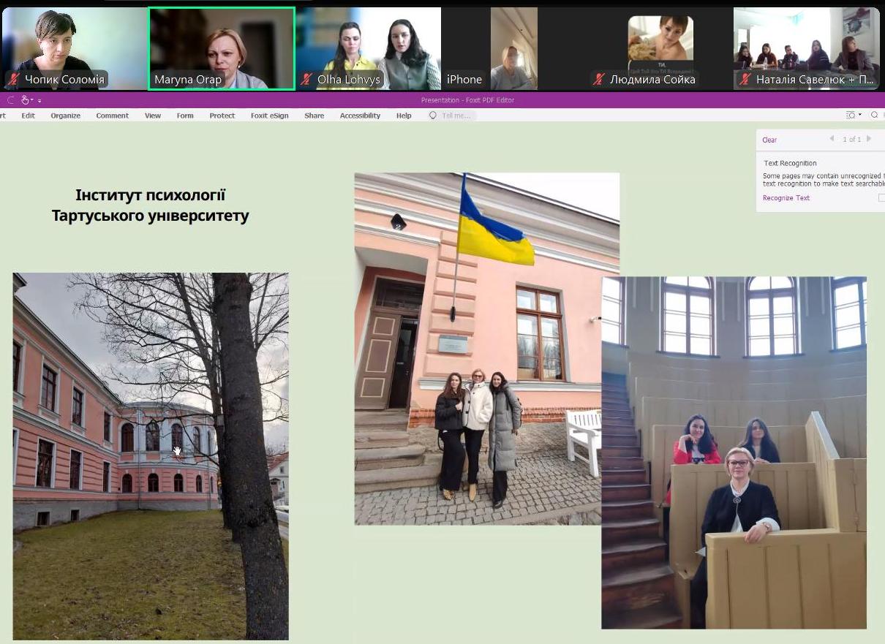Click the redo icon in the title bar
The width and height of the screenshot is (885, 644).
coord(10,100)
